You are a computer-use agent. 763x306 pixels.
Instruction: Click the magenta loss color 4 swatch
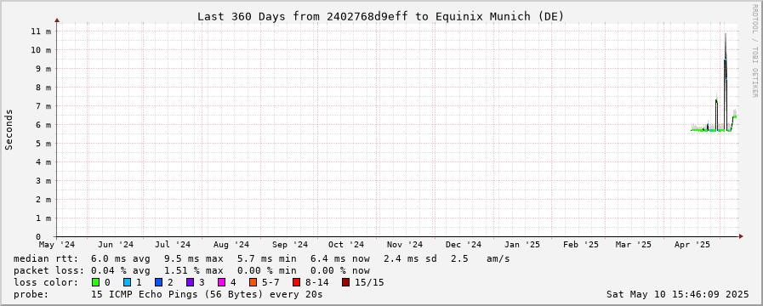[221, 282]
